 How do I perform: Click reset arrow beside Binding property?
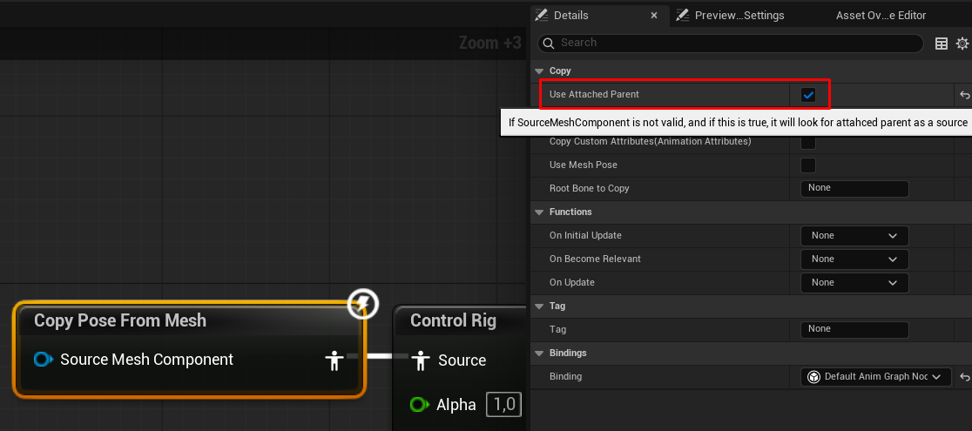pyautogui.click(x=964, y=377)
